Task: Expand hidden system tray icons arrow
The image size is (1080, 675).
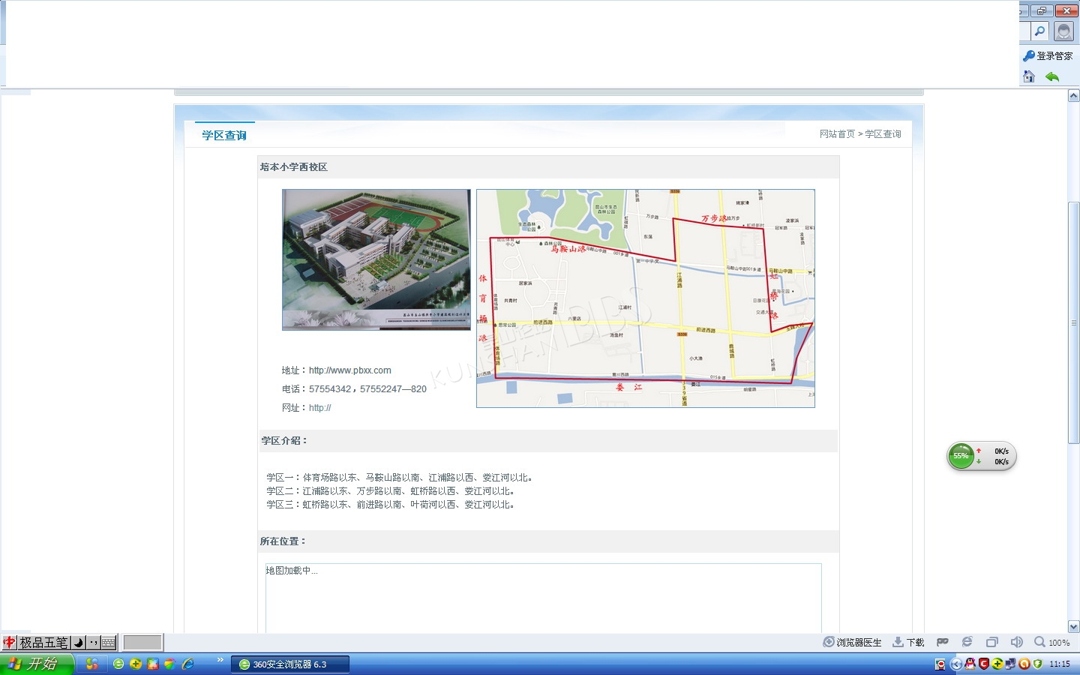Action: tap(956, 664)
